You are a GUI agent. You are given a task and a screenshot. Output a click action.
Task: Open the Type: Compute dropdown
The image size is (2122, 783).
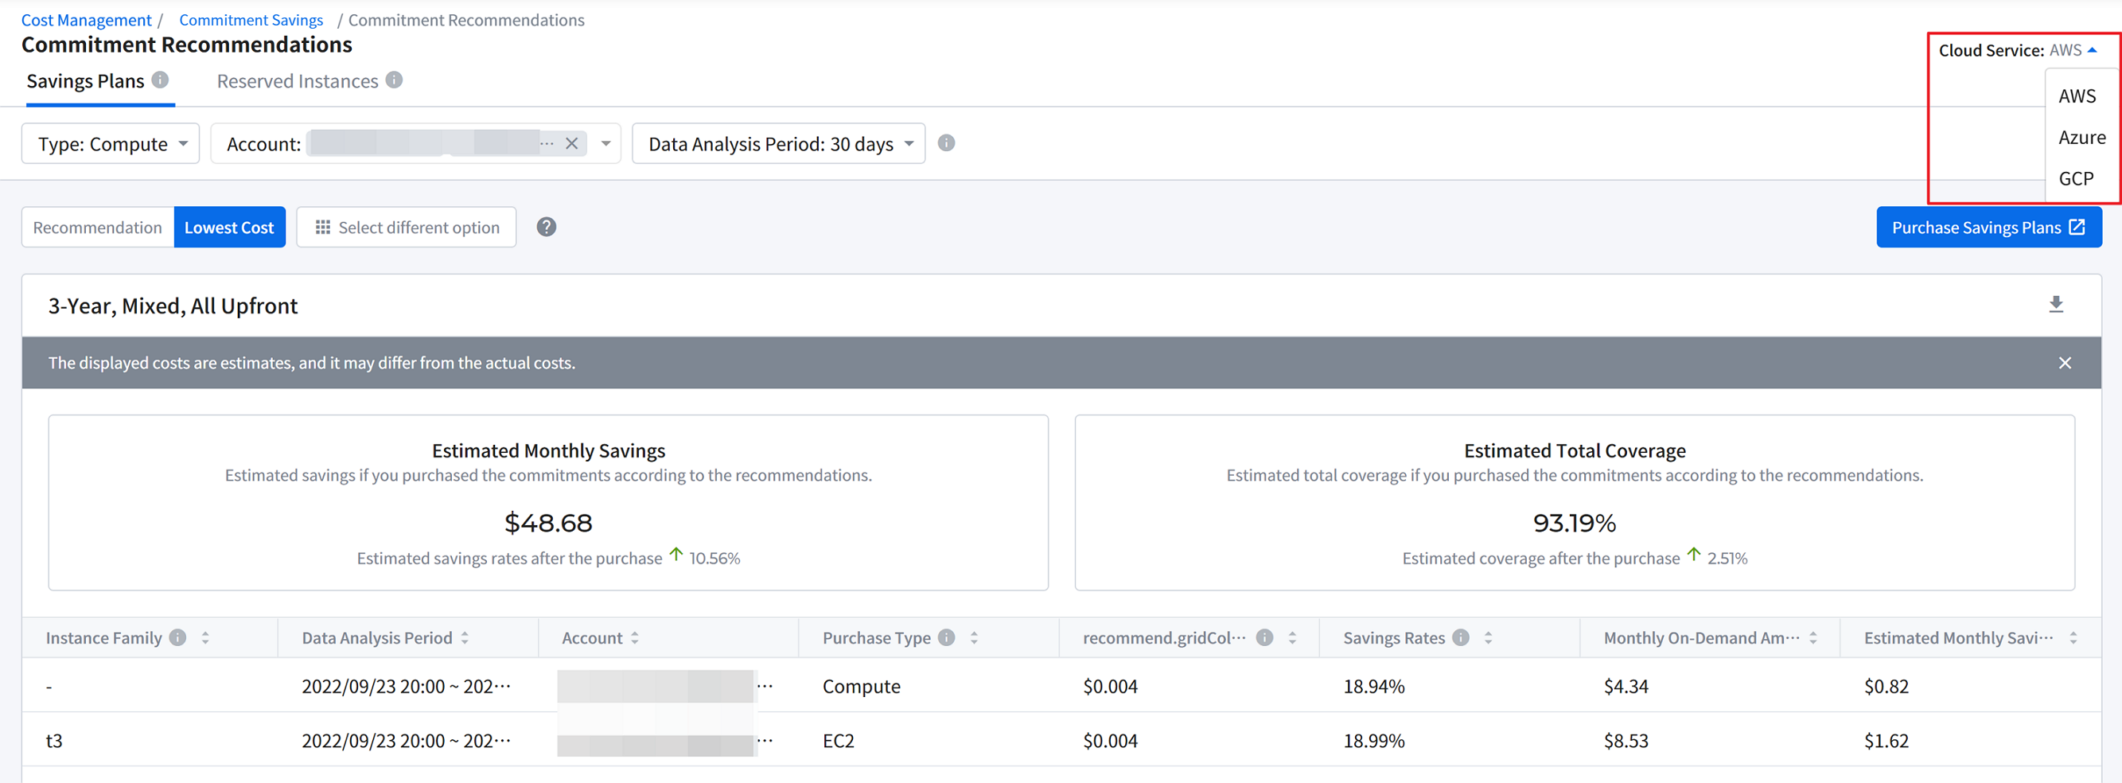tap(111, 144)
